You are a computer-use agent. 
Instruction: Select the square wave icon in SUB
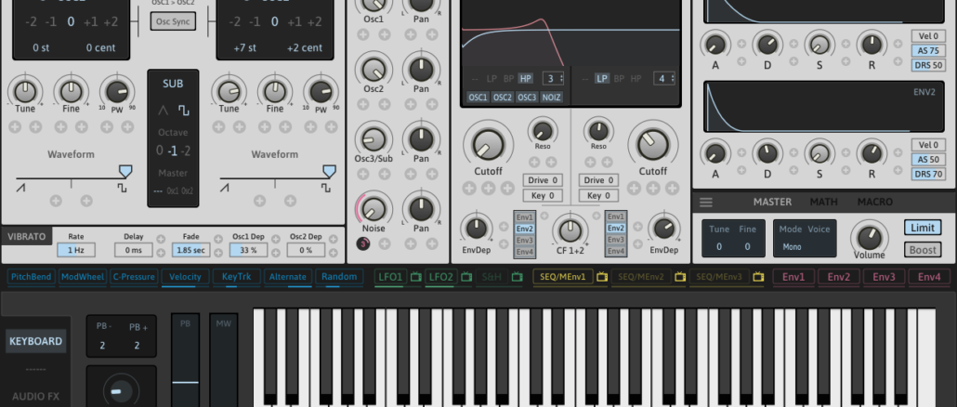point(184,111)
